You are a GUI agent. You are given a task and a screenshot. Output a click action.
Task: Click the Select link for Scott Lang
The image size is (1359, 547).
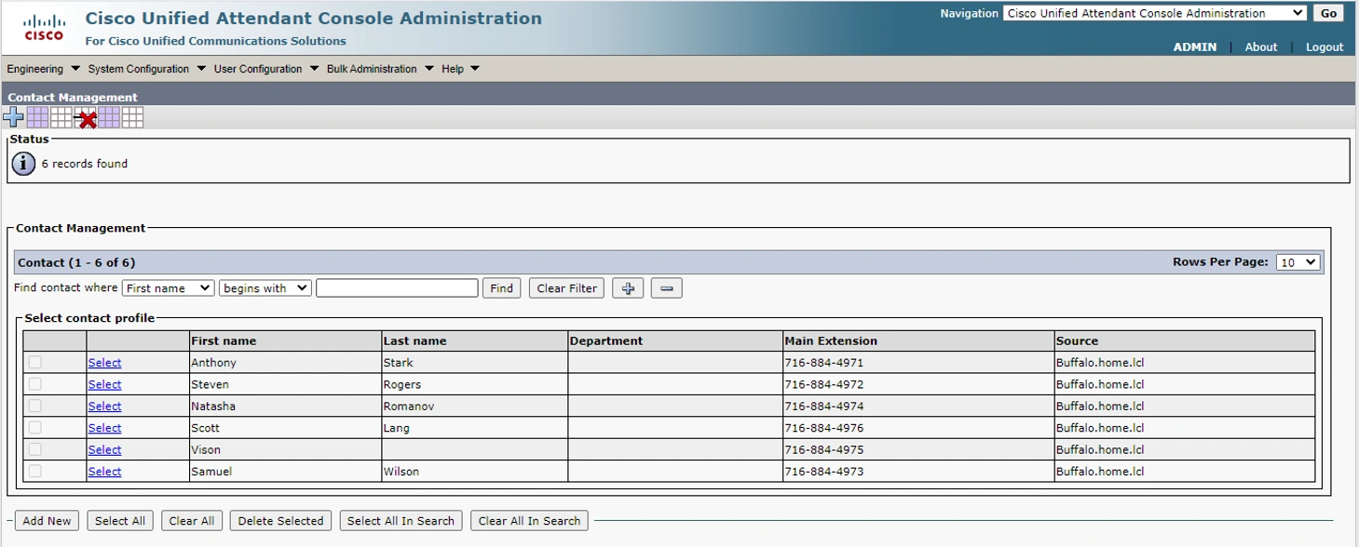104,428
